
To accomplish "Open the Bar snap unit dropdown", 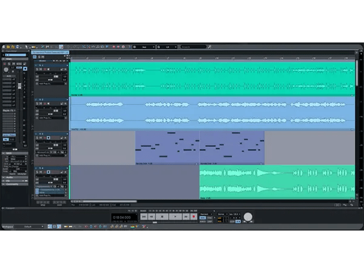I will (144, 47).
